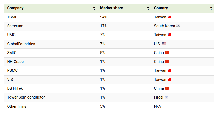
Task: Click the China flag beside HH Grace
Action: [x=167, y=62]
